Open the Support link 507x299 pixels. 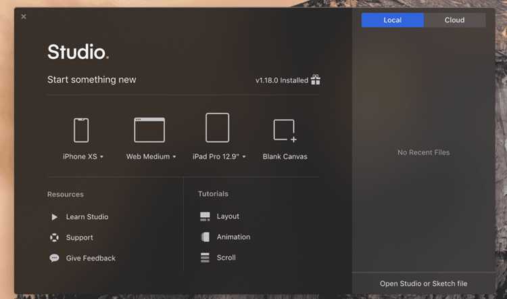(80, 237)
